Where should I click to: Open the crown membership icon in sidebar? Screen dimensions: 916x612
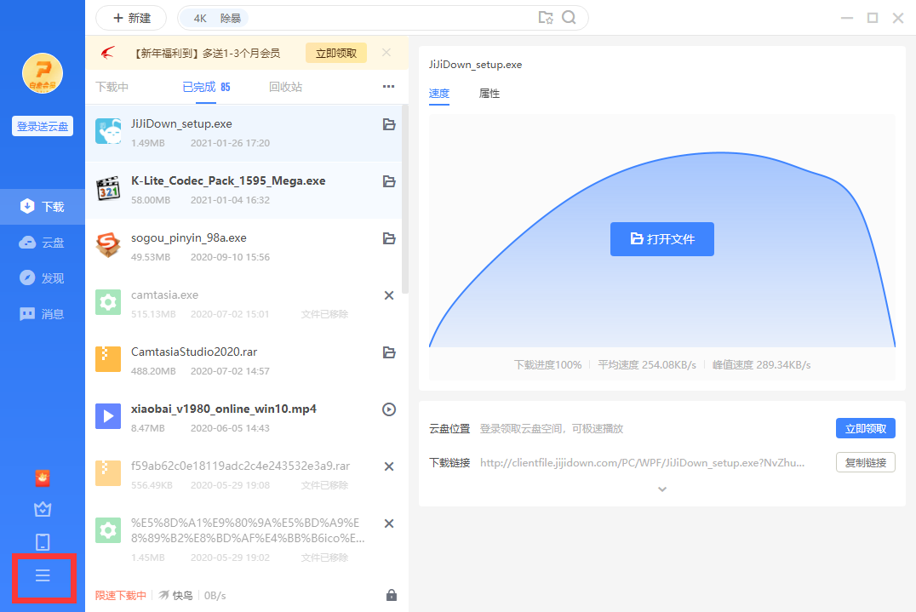point(43,509)
